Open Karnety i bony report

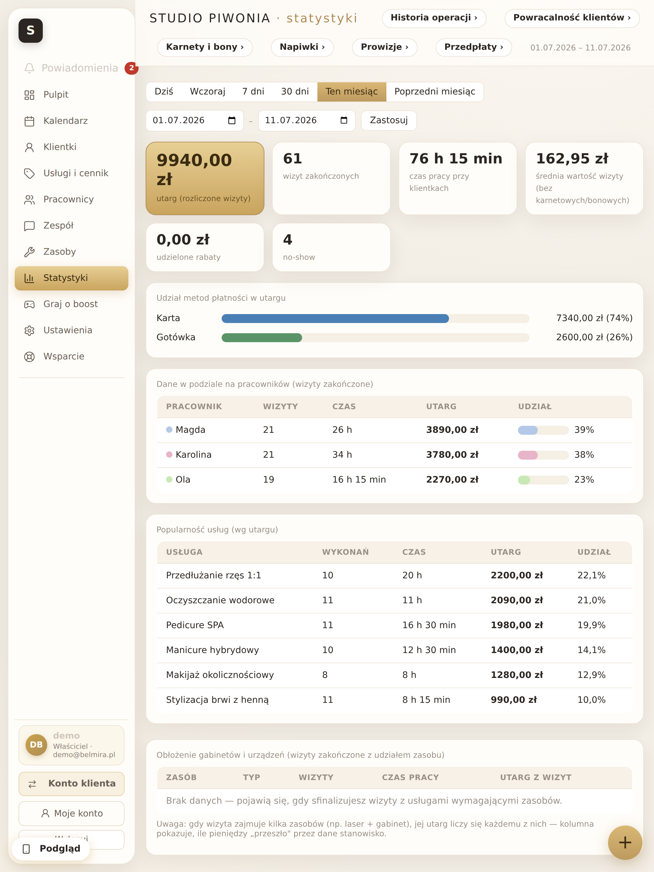click(205, 47)
